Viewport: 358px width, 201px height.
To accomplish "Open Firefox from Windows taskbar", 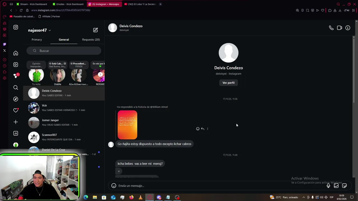I will [131, 197].
